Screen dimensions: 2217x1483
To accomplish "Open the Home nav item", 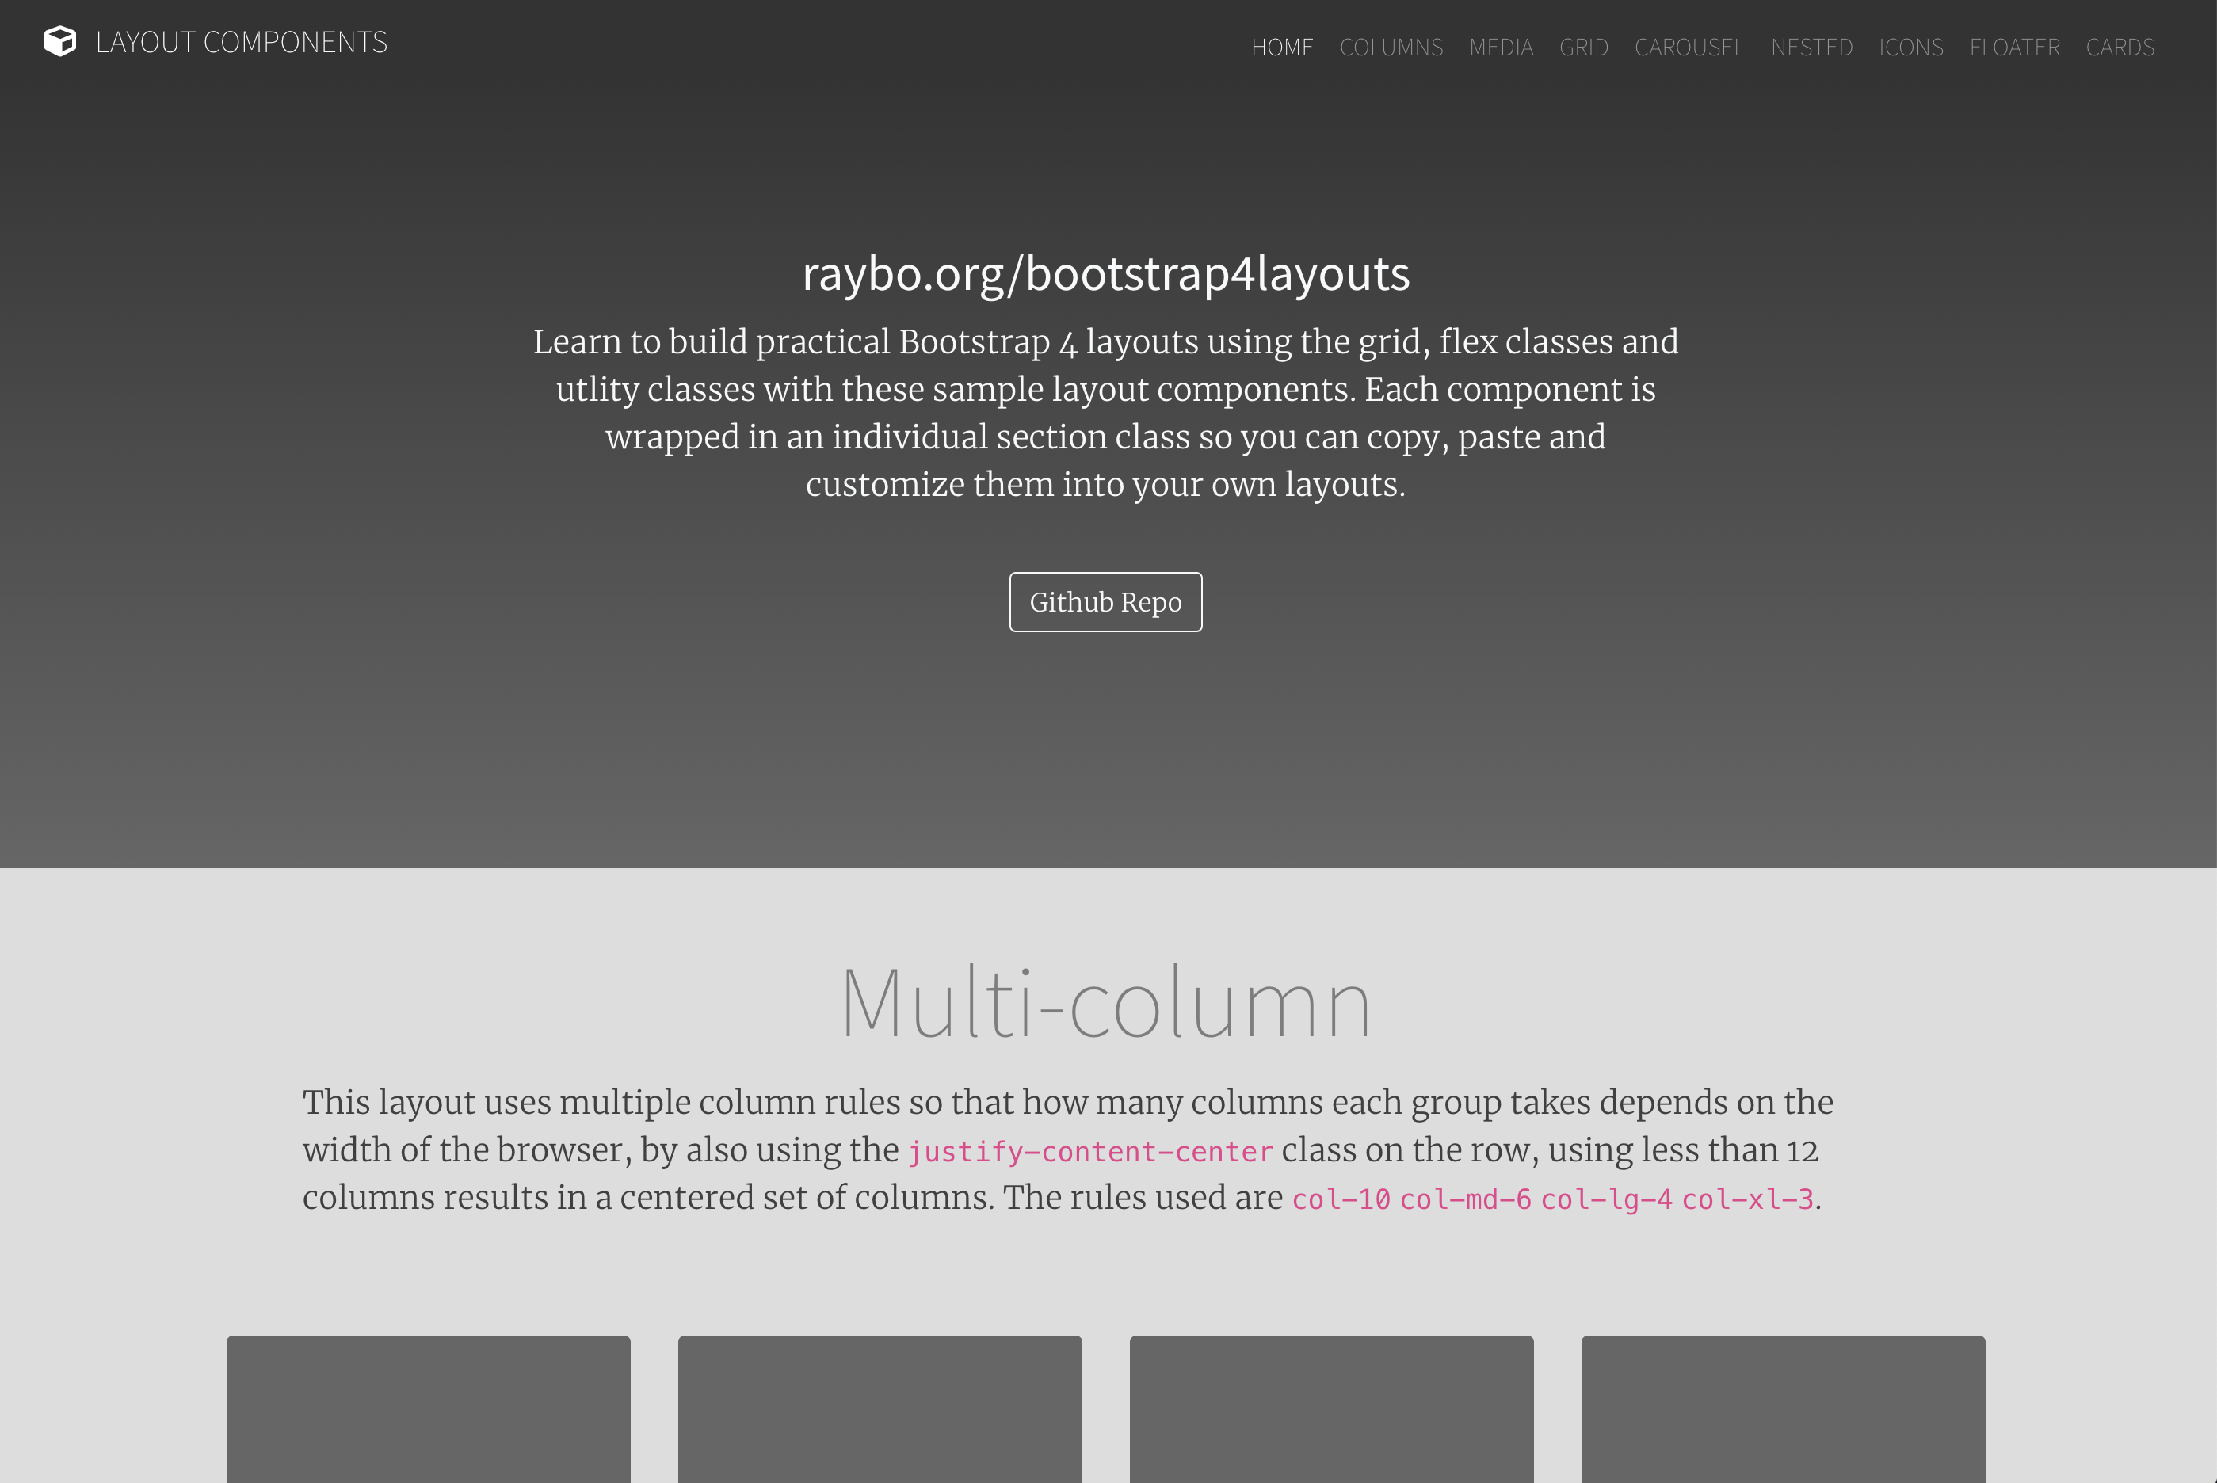I will point(1281,48).
